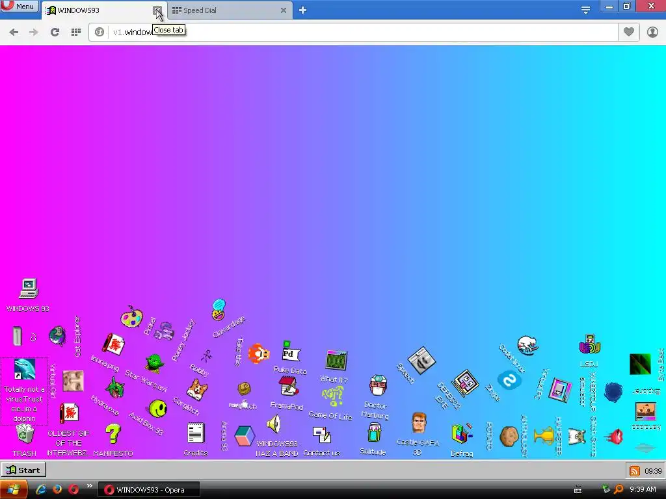Screen dimensions: 666x499
Task: Reload the current page
Action: [55, 32]
